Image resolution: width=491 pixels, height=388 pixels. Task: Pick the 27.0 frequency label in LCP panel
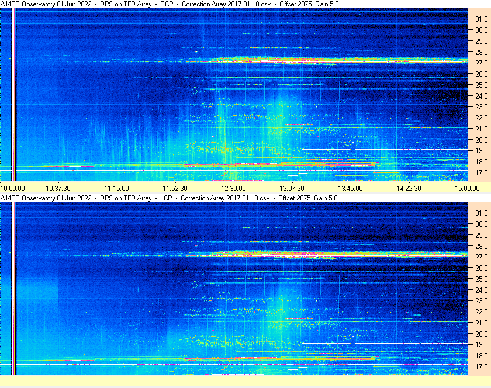tap(482, 257)
